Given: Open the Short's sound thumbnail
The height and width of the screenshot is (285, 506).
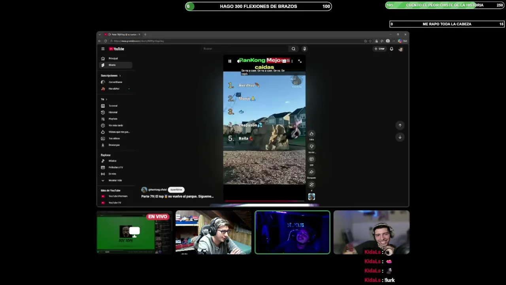Looking at the screenshot, I should coord(312,197).
